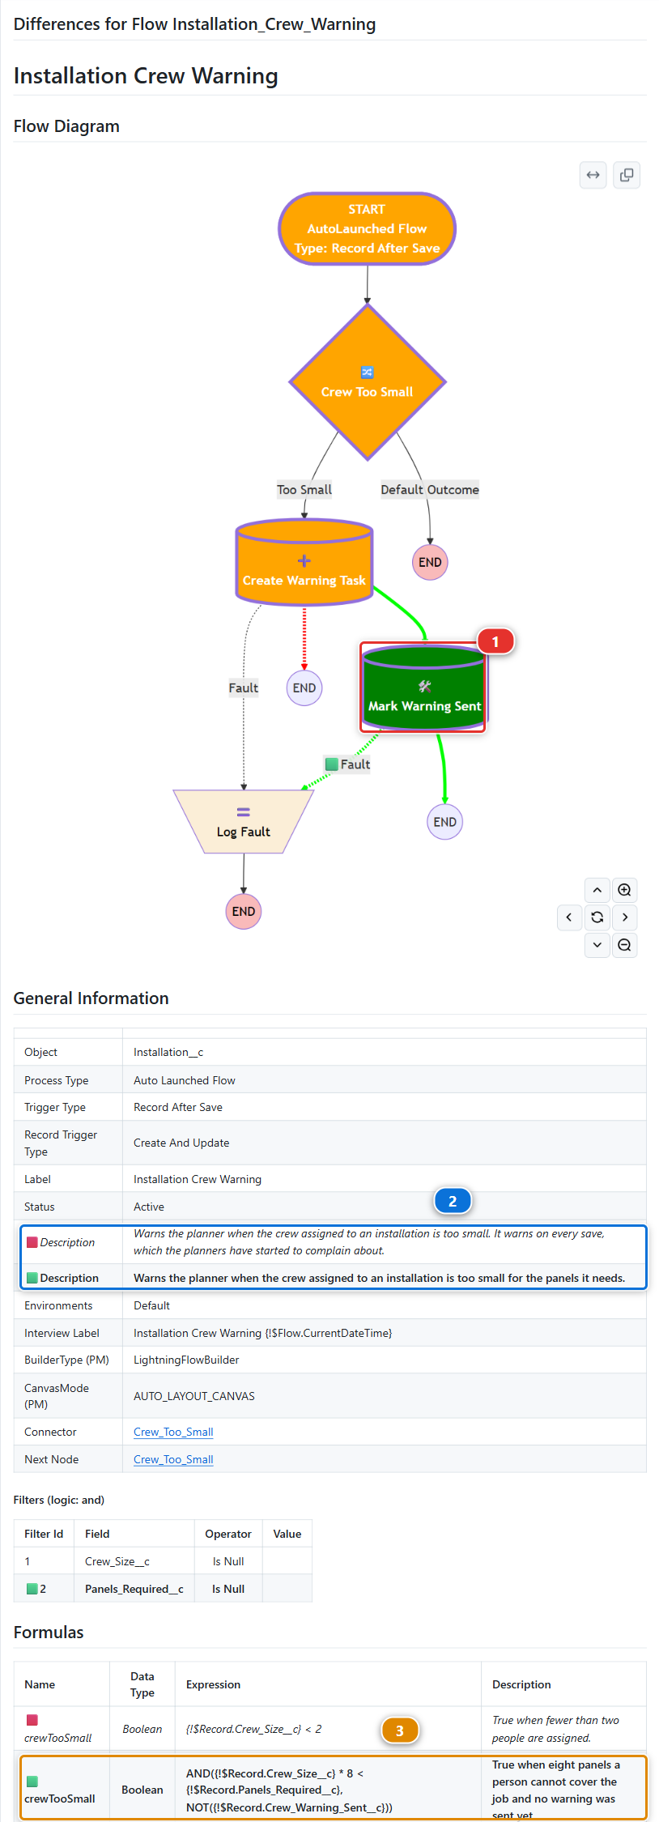The image size is (659, 1822).
Task: Click the Flow Diagram heading
Action: click(66, 126)
